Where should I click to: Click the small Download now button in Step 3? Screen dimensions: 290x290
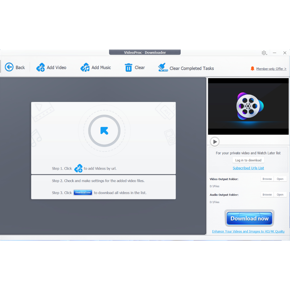(x=83, y=193)
